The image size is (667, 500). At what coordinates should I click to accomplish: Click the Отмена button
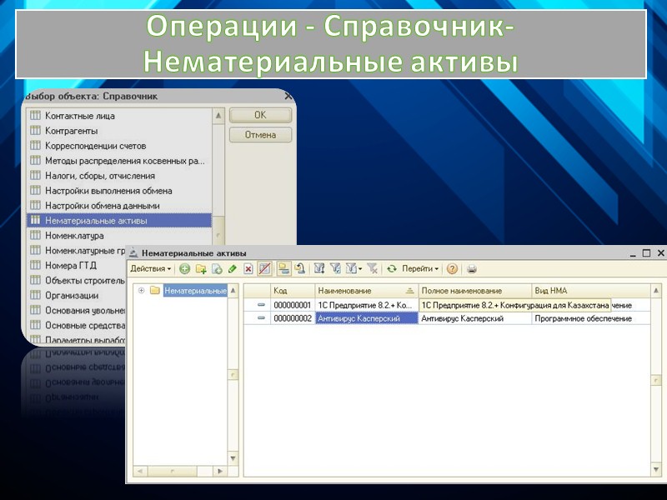point(260,135)
